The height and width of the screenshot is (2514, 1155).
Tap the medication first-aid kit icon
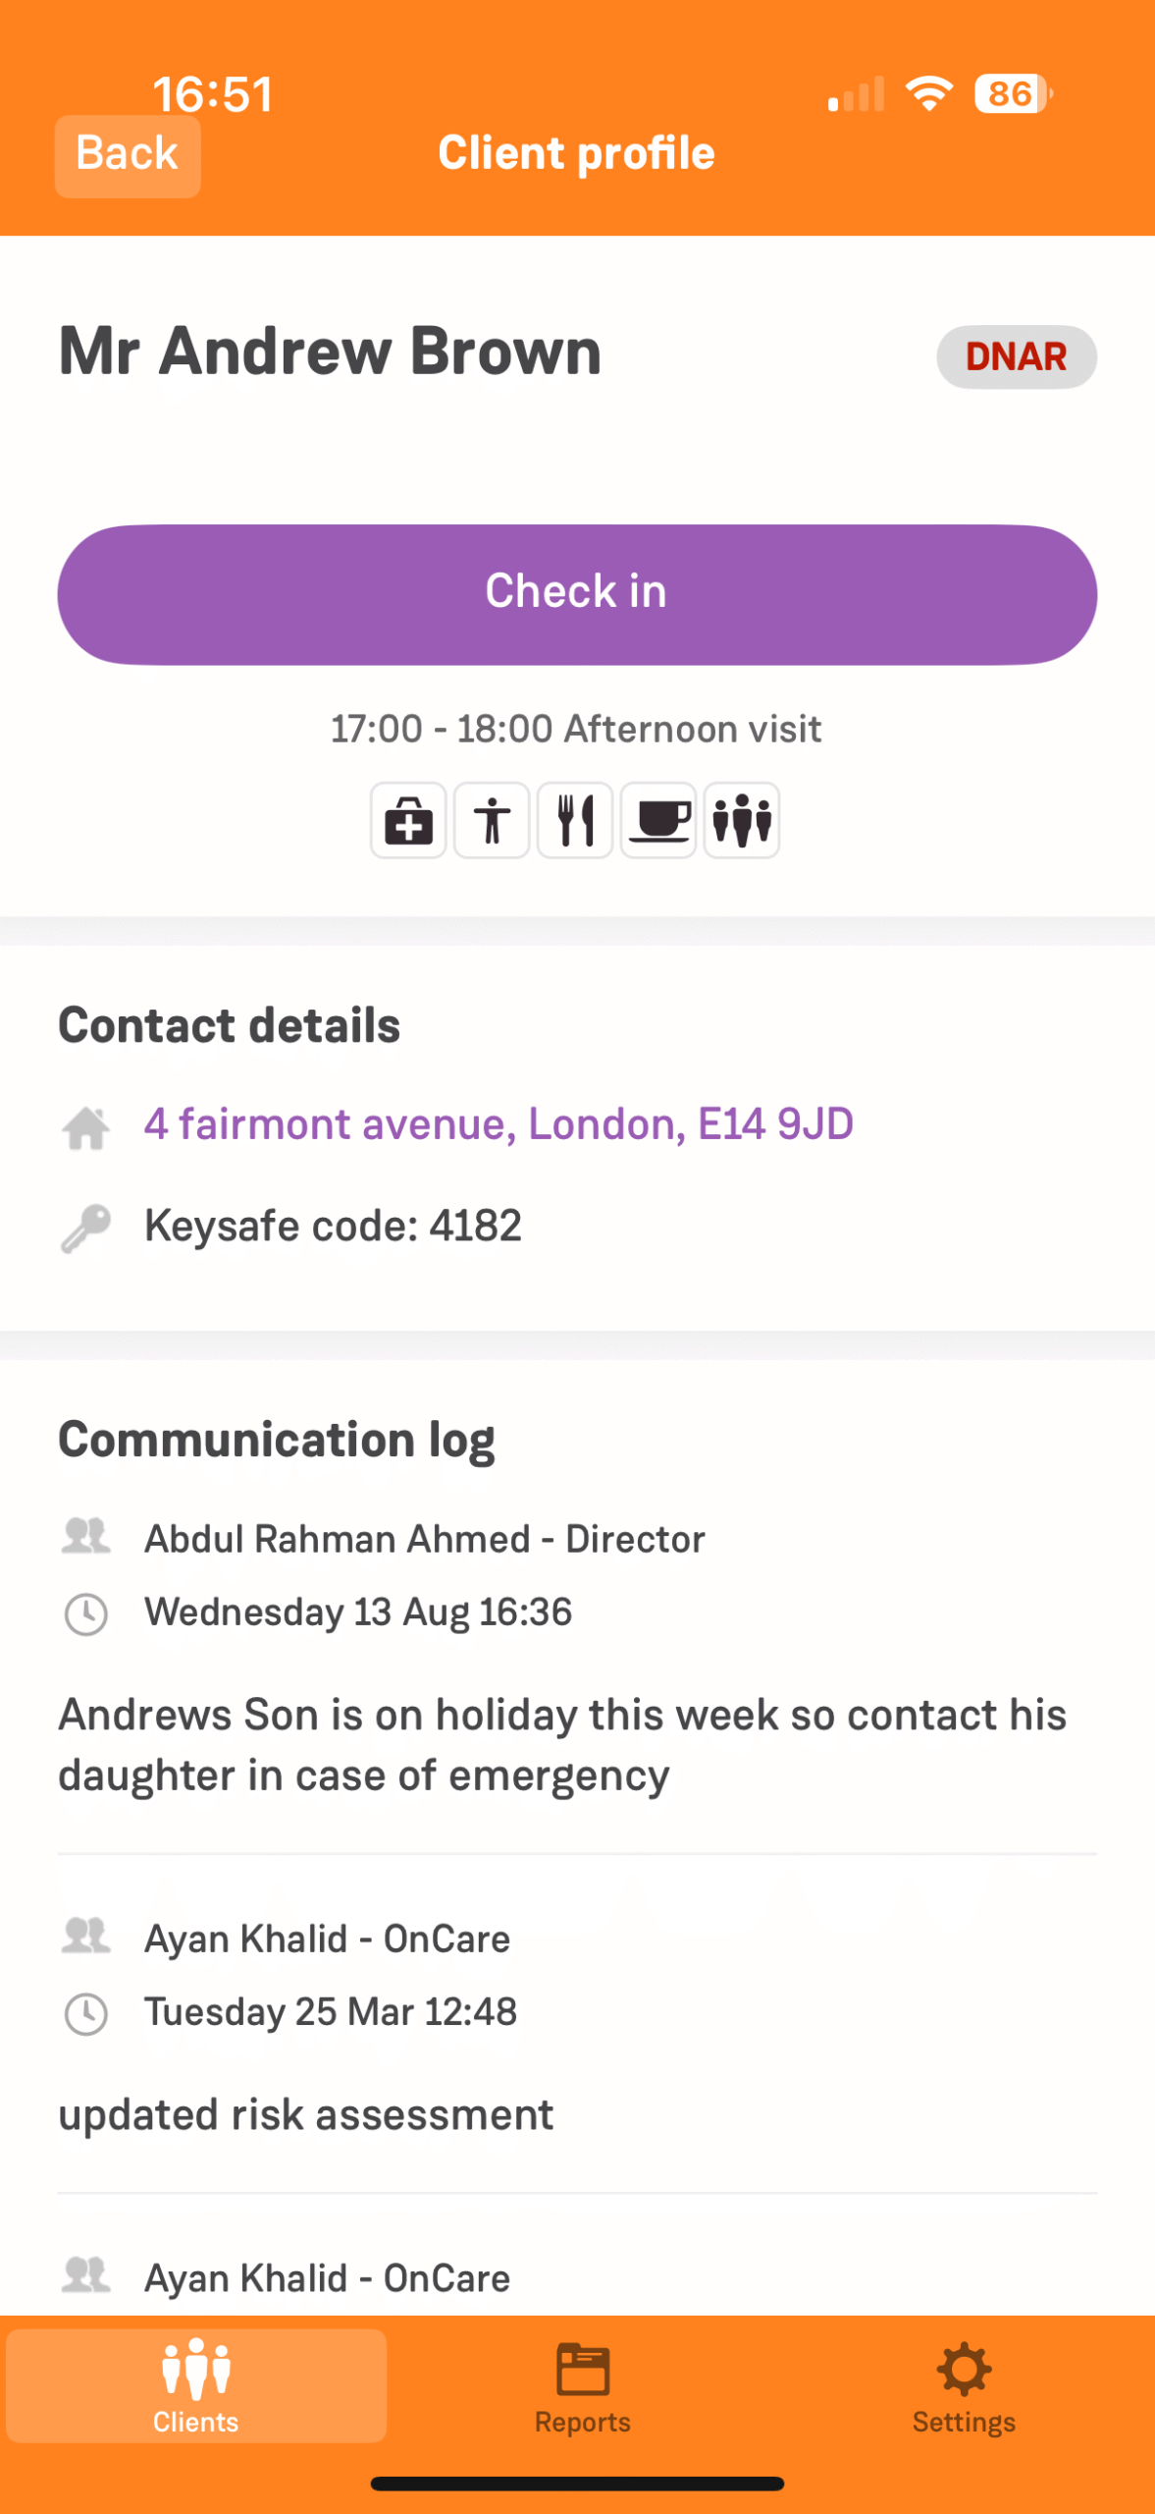tap(408, 820)
